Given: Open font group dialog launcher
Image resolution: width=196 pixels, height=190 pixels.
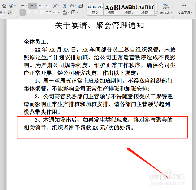Looking at the screenshot, I should 16,17.
